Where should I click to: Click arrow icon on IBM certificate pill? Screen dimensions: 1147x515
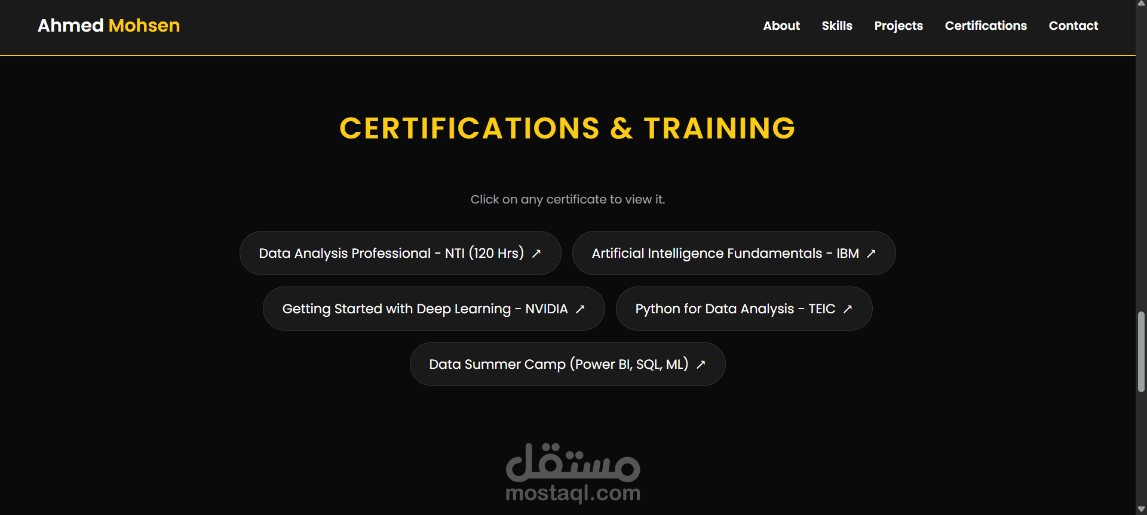coord(871,254)
